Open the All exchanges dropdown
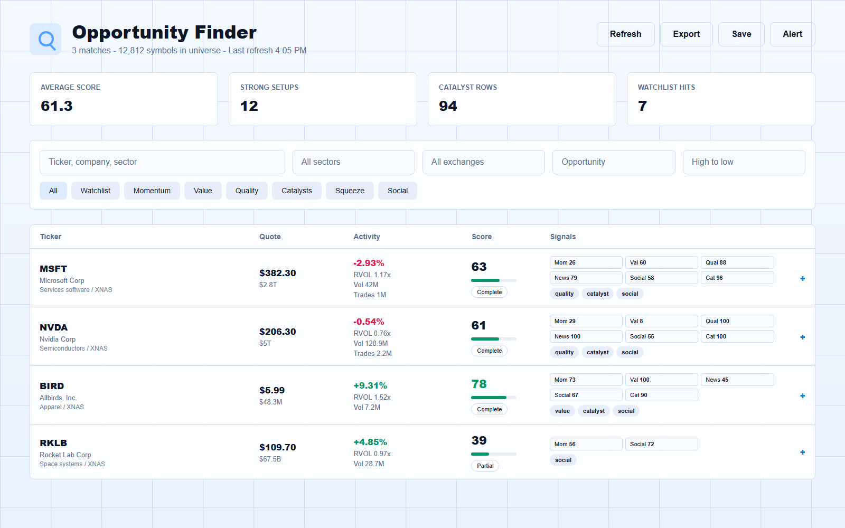This screenshot has height=528, width=845. point(483,162)
